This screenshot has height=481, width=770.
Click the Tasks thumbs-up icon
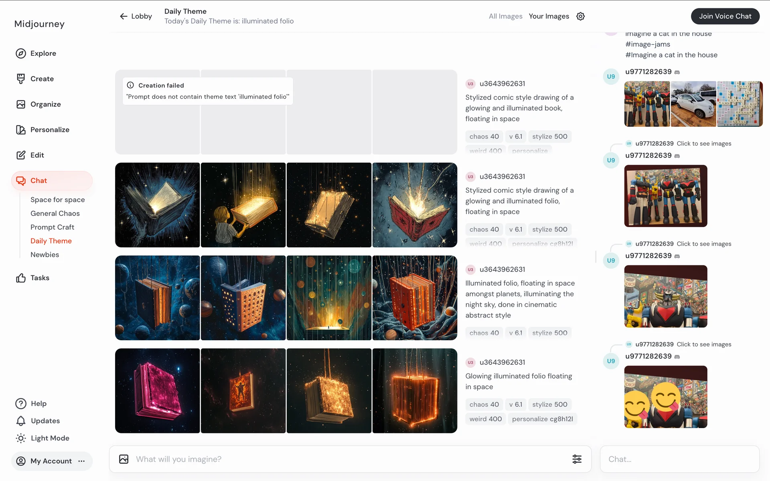(x=21, y=278)
